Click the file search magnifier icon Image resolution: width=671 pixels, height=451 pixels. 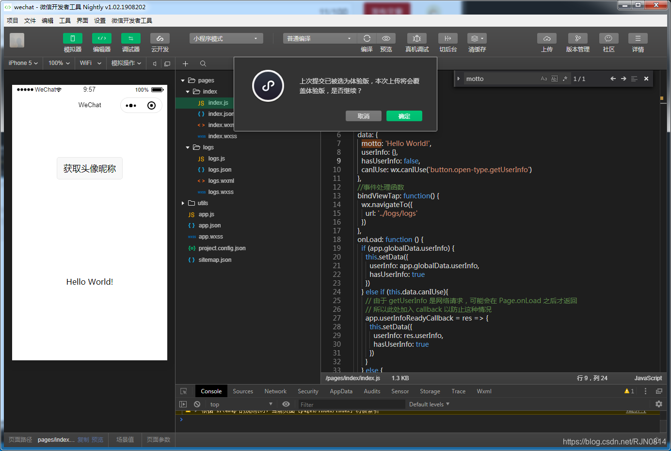pos(203,64)
